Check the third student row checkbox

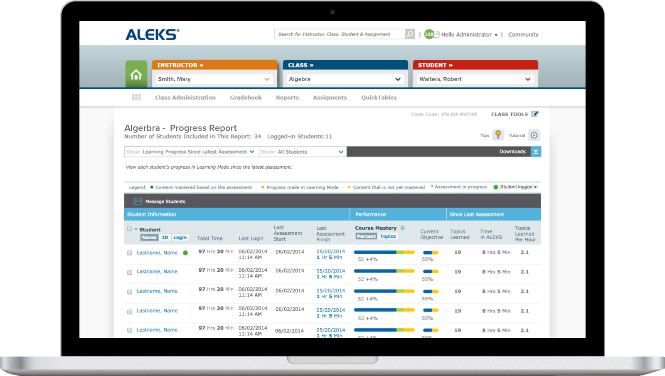(x=130, y=292)
